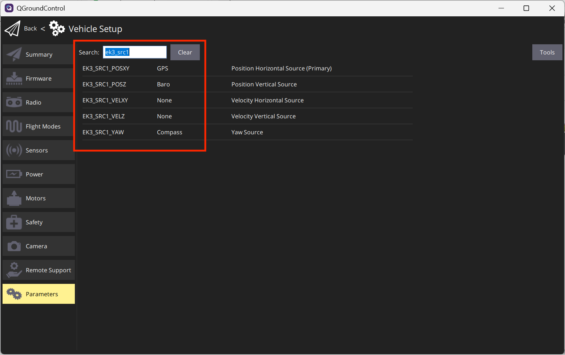This screenshot has height=355, width=565.
Task: Open the Tools button menu
Action: click(x=547, y=52)
